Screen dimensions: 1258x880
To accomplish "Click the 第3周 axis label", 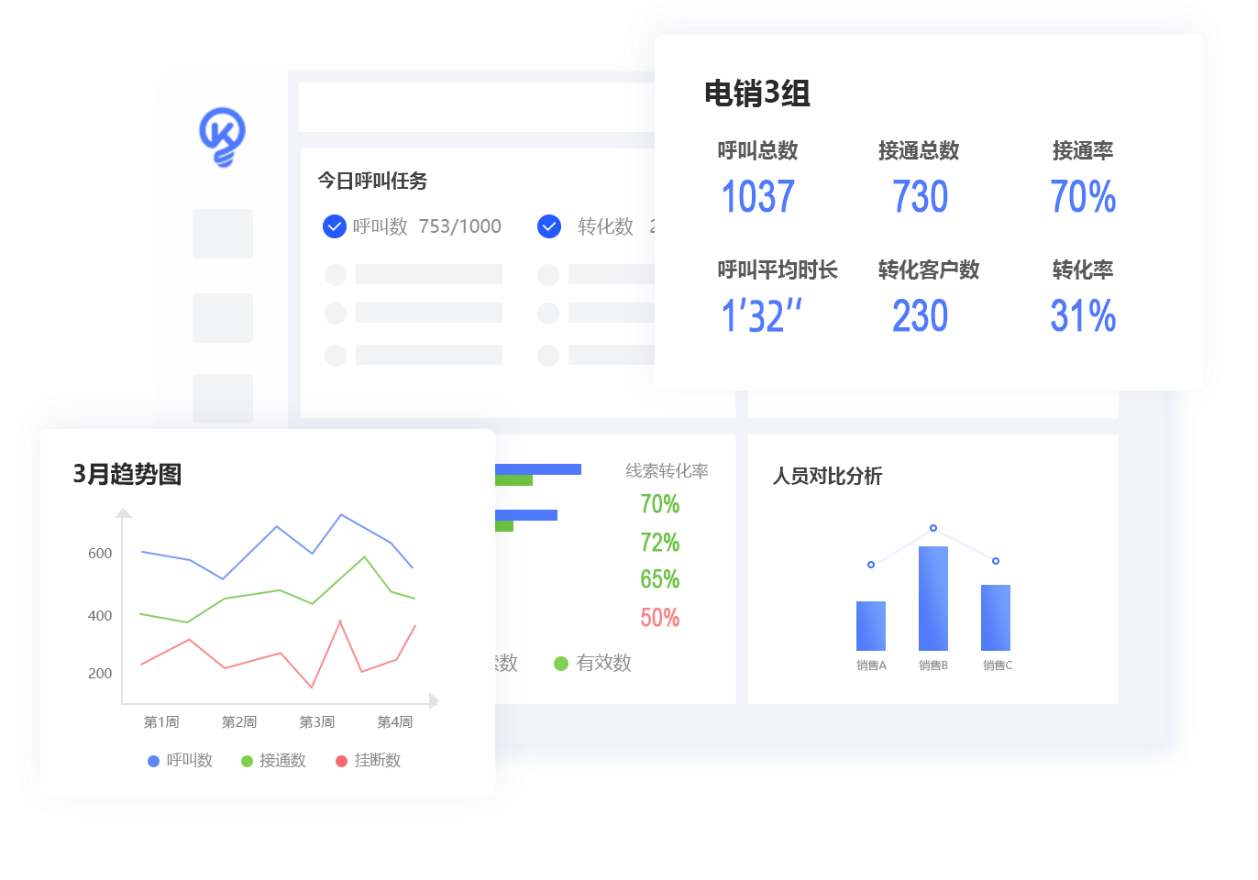I will pos(317,722).
